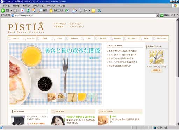The height and width of the screenshot is (130, 179).
Task: Click the orange juice thumbnail in banner
Action: (x=83, y=97)
